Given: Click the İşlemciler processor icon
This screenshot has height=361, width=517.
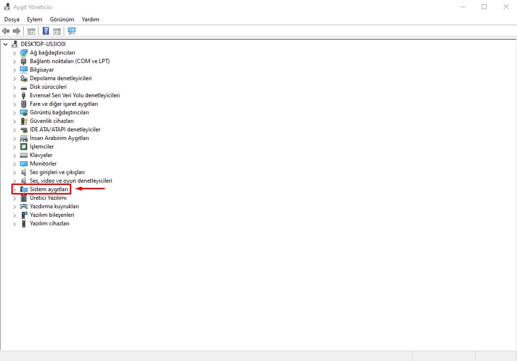Looking at the screenshot, I should pos(24,147).
